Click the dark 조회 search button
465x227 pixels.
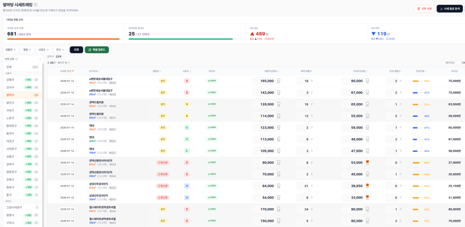[x=76, y=49]
